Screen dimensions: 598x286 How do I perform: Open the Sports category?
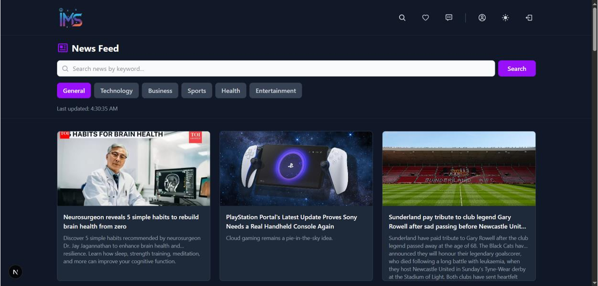click(197, 91)
